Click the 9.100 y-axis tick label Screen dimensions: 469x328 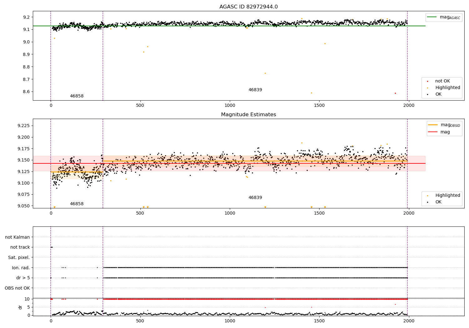click(x=24, y=183)
